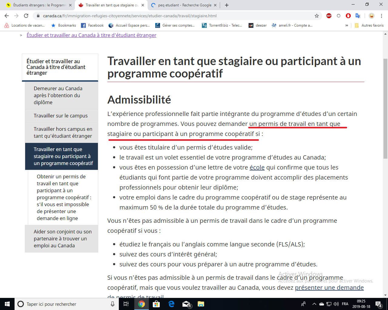
Task: Select the 'Travailler en tant que stagiaire' tab
Action: click(x=111, y=5)
